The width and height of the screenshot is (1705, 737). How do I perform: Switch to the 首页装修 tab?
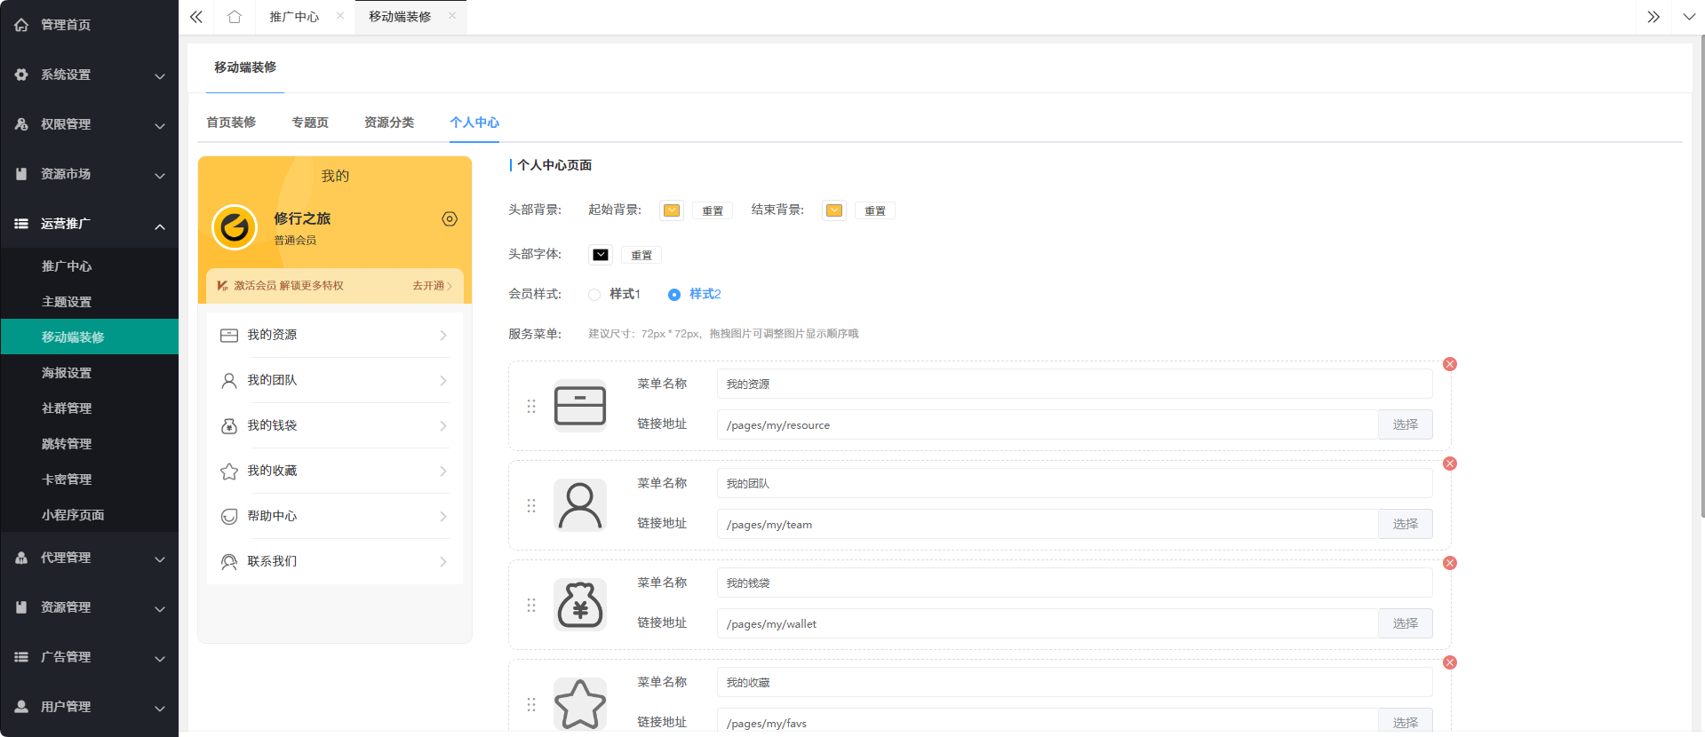(x=231, y=123)
